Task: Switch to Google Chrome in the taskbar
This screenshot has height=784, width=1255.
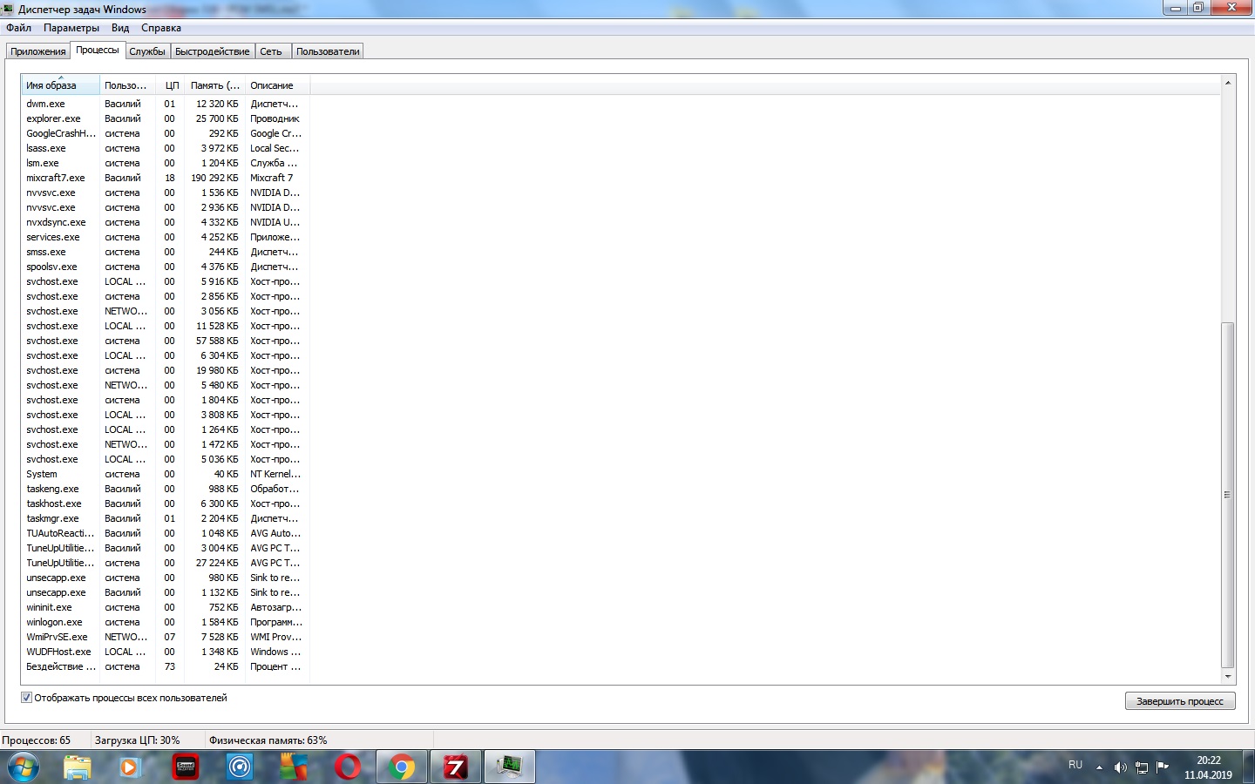Action: click(402, 767)
